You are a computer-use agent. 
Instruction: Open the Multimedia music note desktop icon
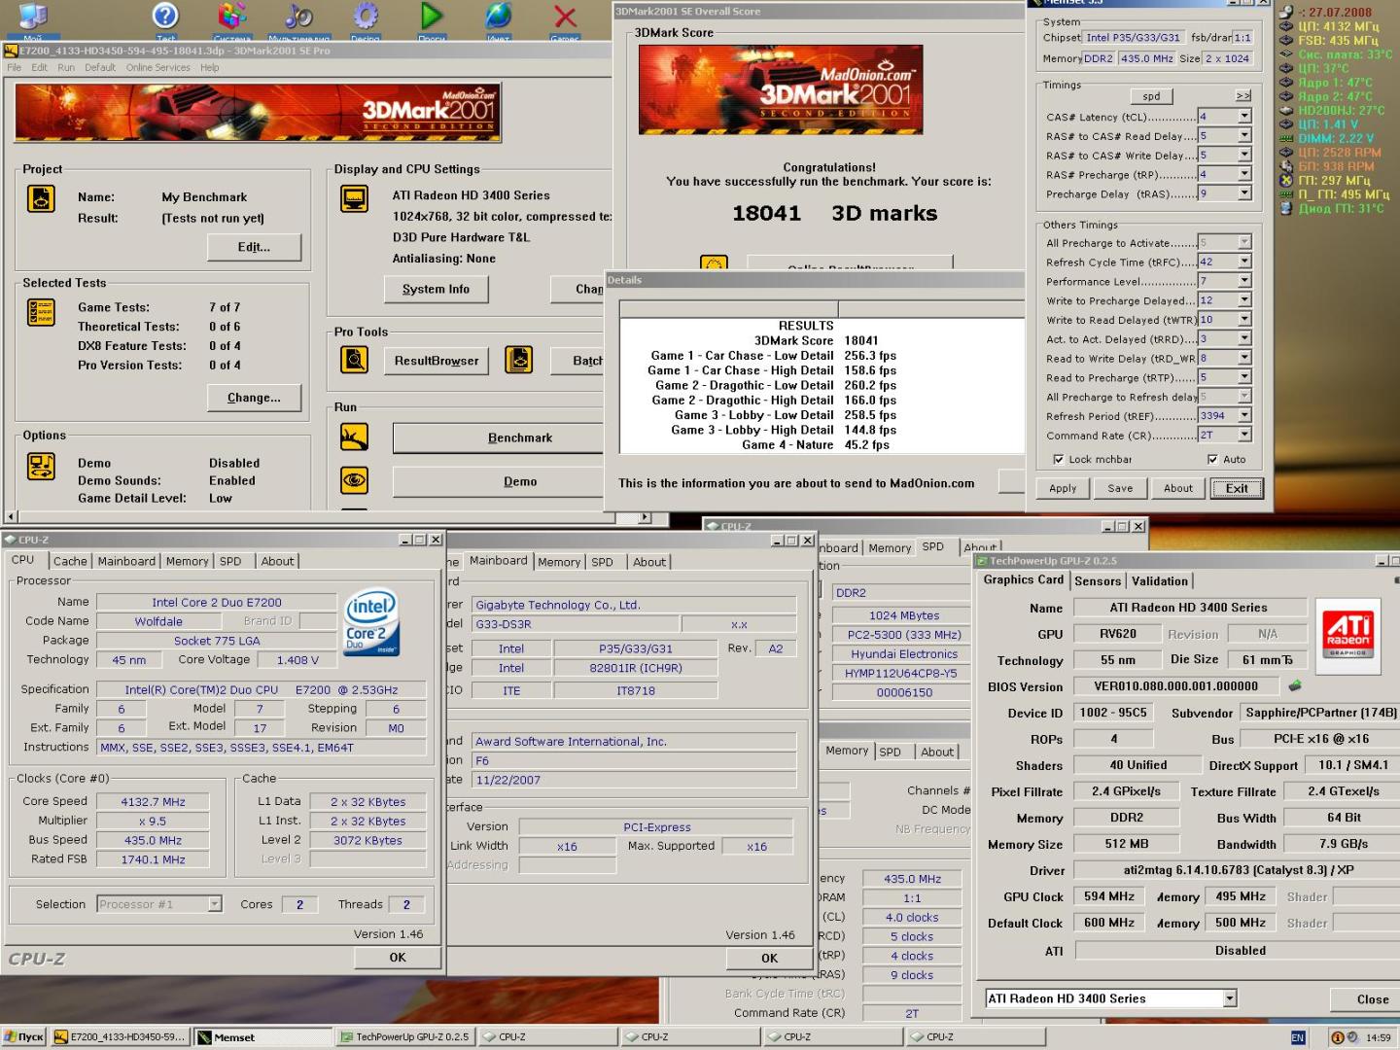tap(298, 17)
